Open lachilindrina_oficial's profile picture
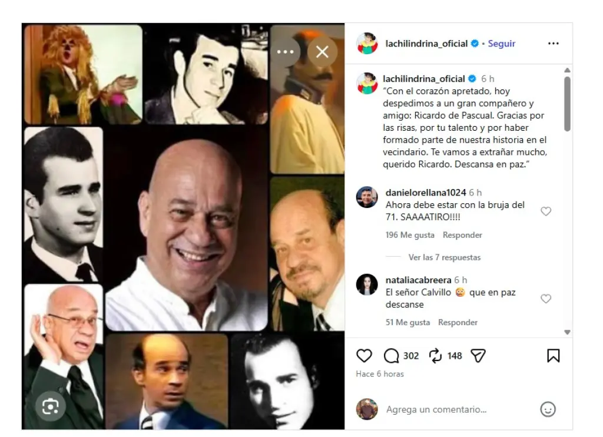Screen dimensions: 603x437 click(367, 43)
